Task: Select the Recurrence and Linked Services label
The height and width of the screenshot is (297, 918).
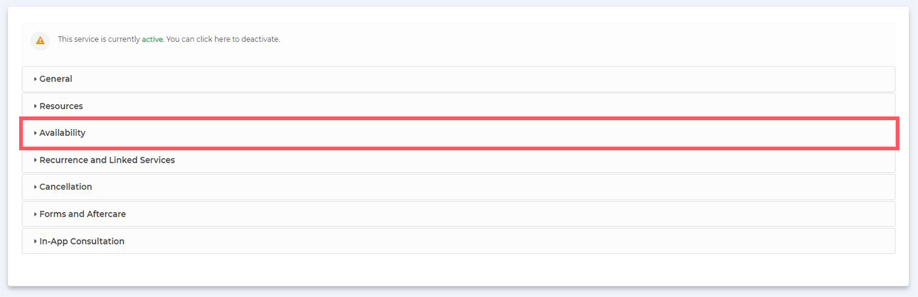Action: coord(107,160)
